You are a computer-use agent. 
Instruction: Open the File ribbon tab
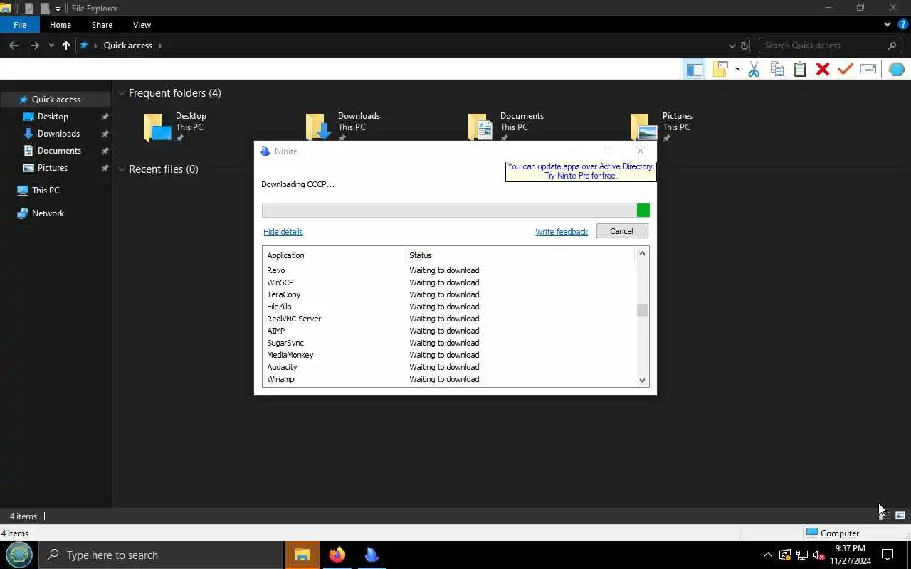20,25
